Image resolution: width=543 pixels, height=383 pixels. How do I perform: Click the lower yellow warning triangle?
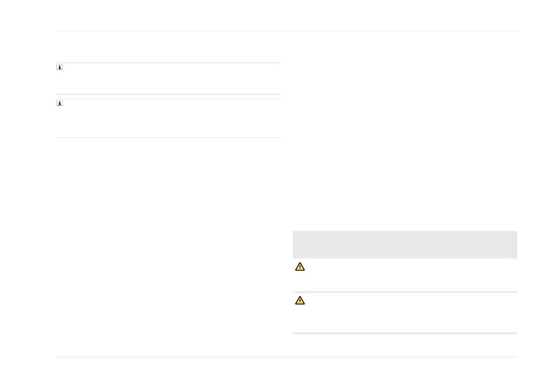pyautogui.click(x=300, y=300)
